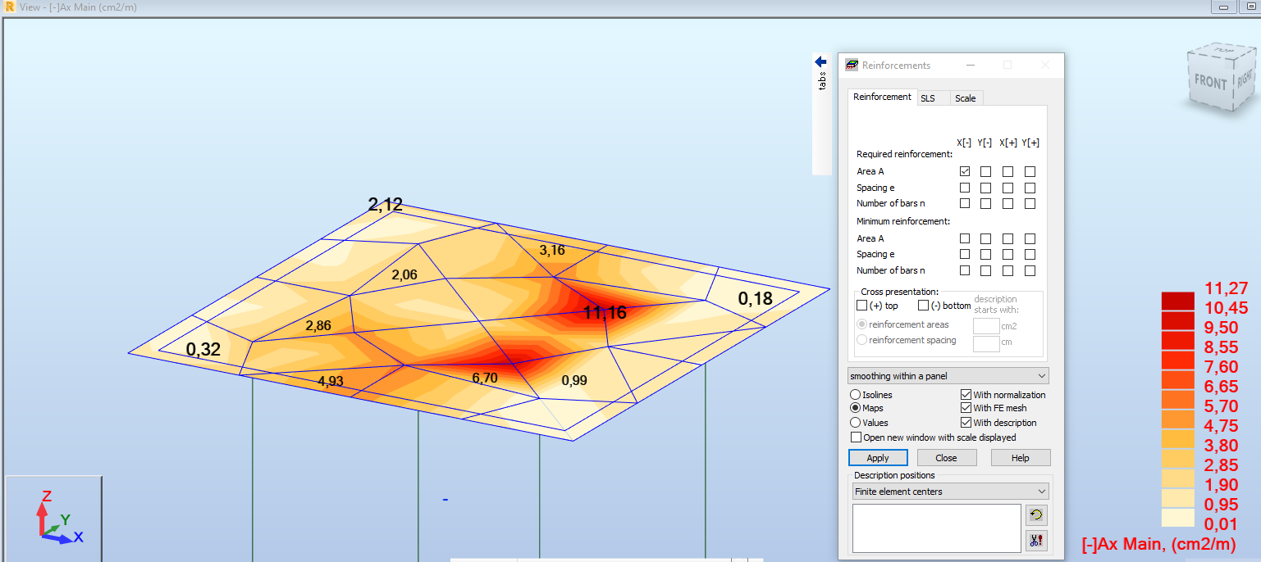The width and height of the screenshot is (1261, 562).
Task: Disable the With FE mesh option
Action: pyautogui.click(x=965, y=408)
